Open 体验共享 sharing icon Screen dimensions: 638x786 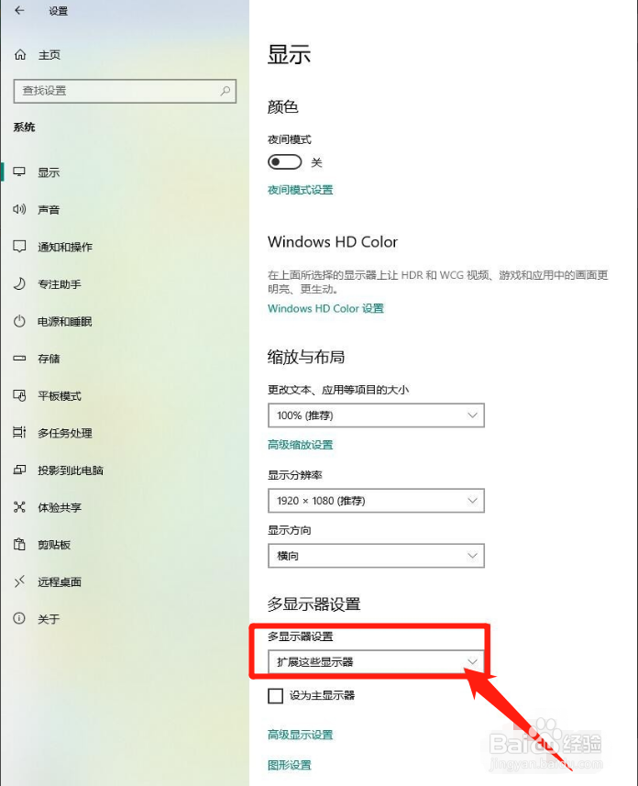pos(19,507)
